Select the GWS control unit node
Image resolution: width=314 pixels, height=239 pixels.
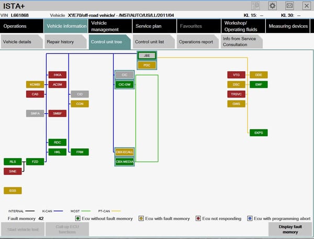point(237,104)
